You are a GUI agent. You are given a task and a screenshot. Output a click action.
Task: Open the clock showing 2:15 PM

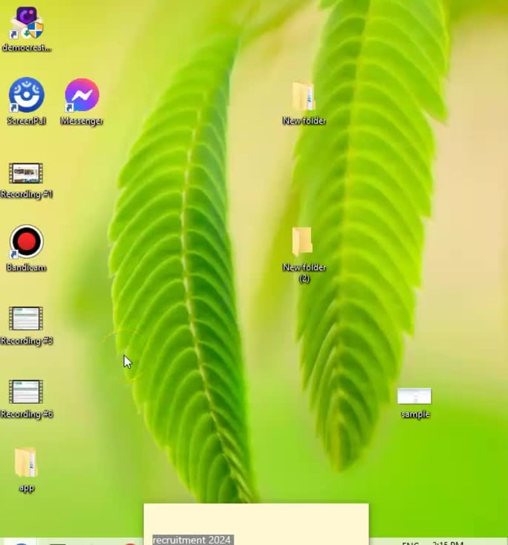coord(450,542)
